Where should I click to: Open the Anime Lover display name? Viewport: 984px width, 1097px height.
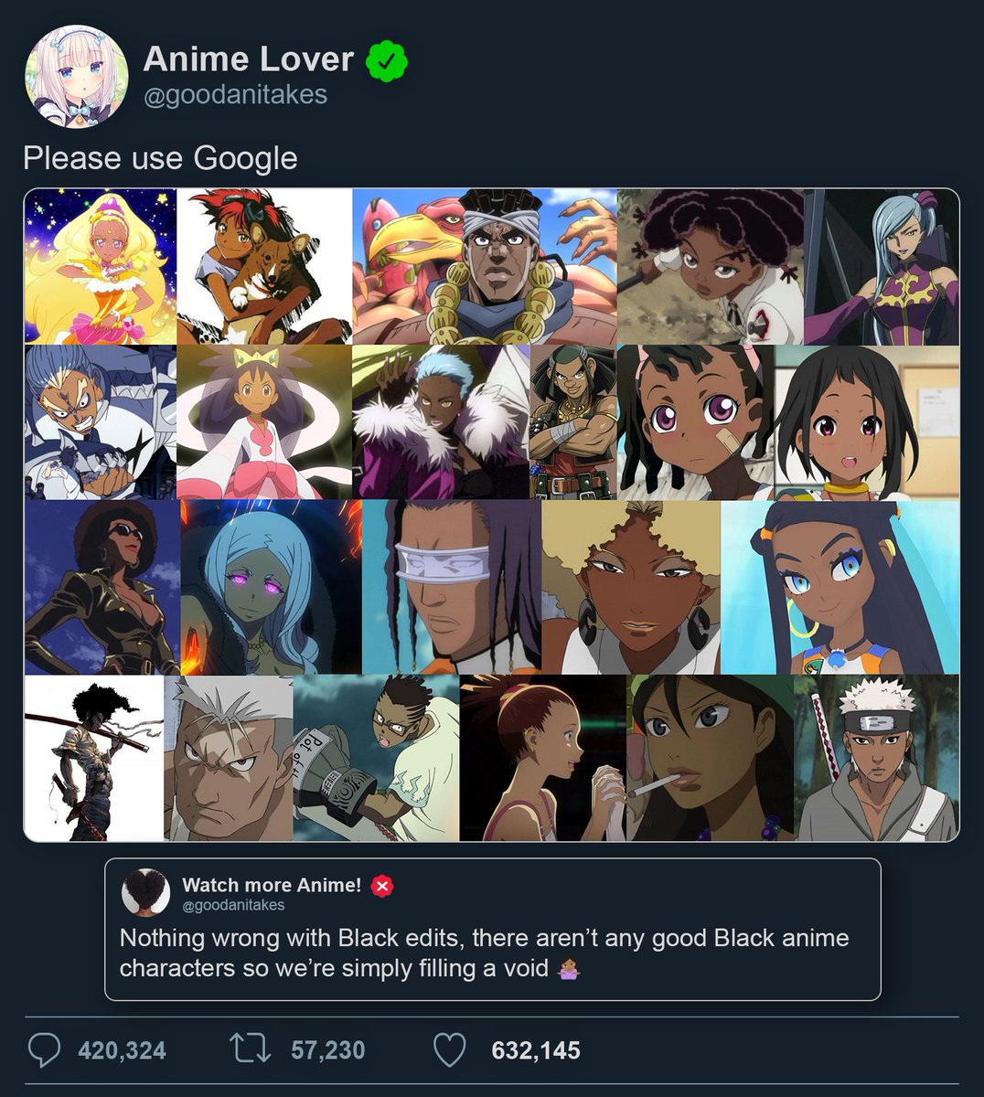coord(249,59)
